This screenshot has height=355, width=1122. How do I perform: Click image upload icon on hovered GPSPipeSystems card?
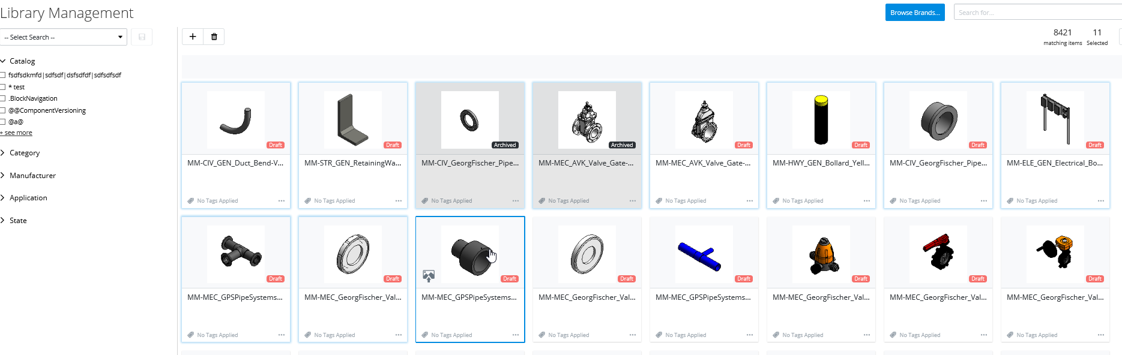[429, 276]
